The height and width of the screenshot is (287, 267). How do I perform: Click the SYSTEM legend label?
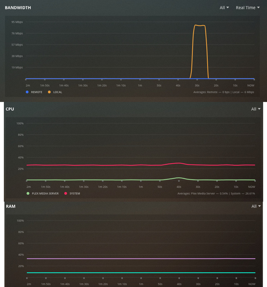[75, 193]
